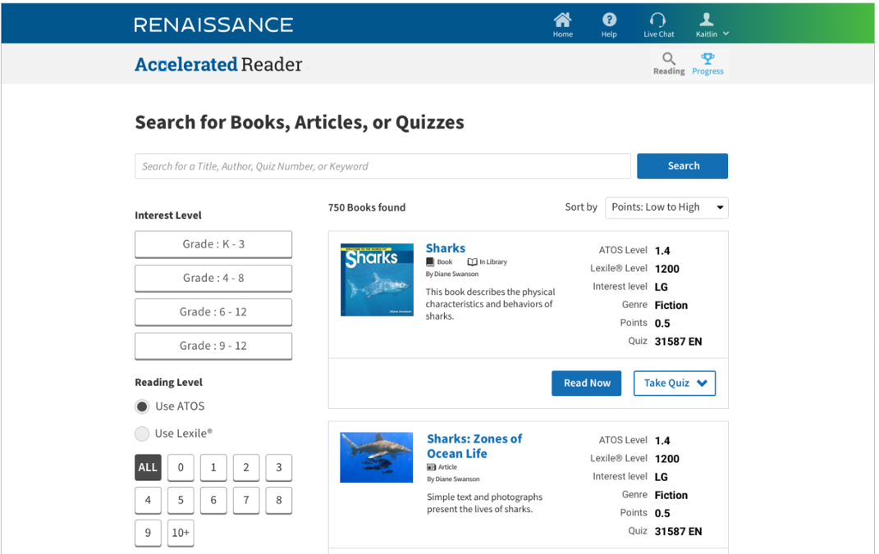The image size is (879, 554).
Task: Open Progress trophy icon
Action: pyautogui.click(x=707, y=58)
